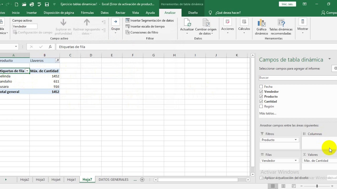This screenshot has height=189, width=337.
Task: Click the Buscar field search box
Action: [298, 78]
